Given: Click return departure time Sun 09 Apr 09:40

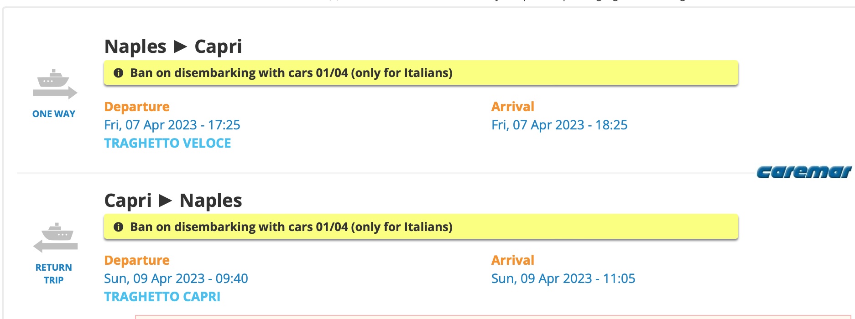Looking at the screenshot, I should tap(176, 278).
